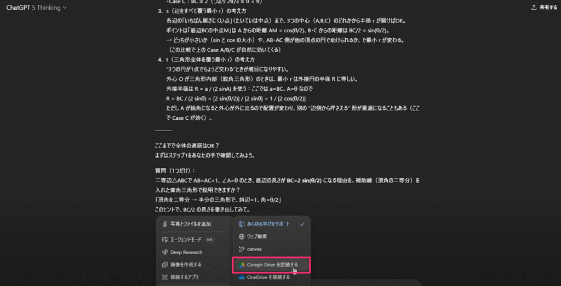The height and width of the screenshot is (286, 561).
Task: Select Google Drive を接続する option
Action: pos(272,265)
